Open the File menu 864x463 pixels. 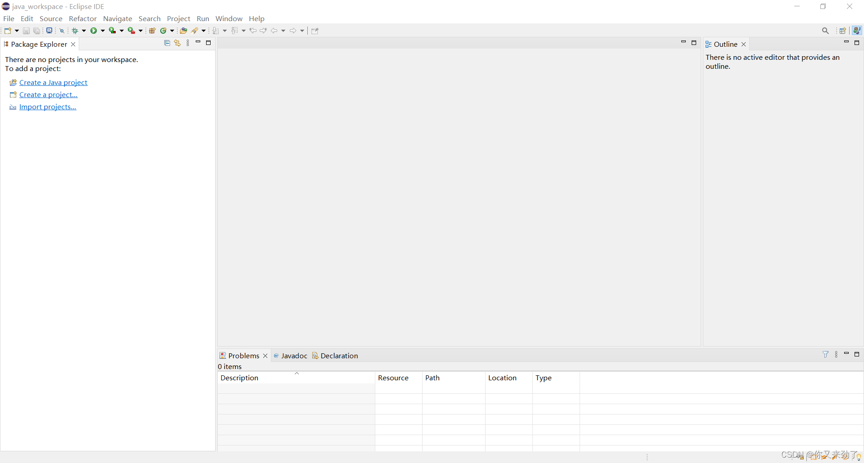pos(9,18)
